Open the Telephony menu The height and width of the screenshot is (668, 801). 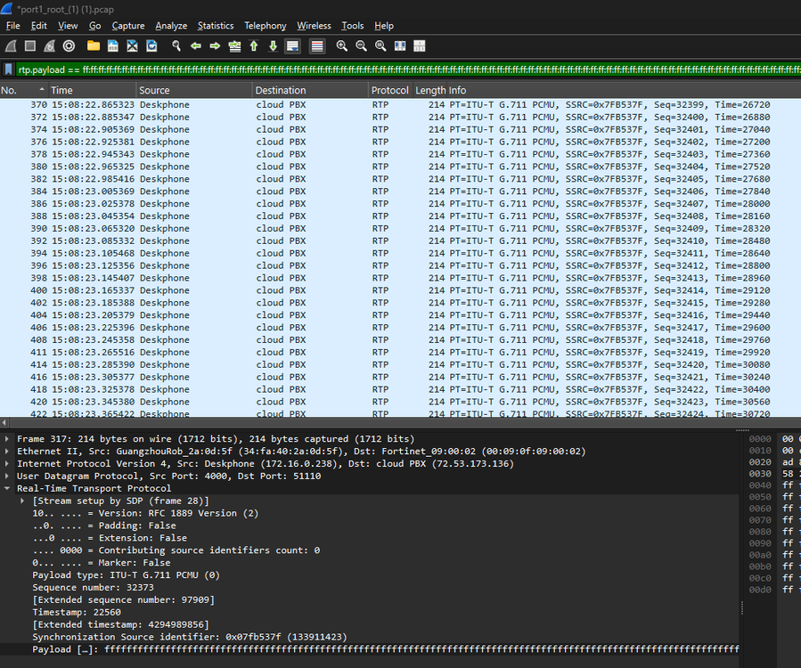tap(265, 26)
